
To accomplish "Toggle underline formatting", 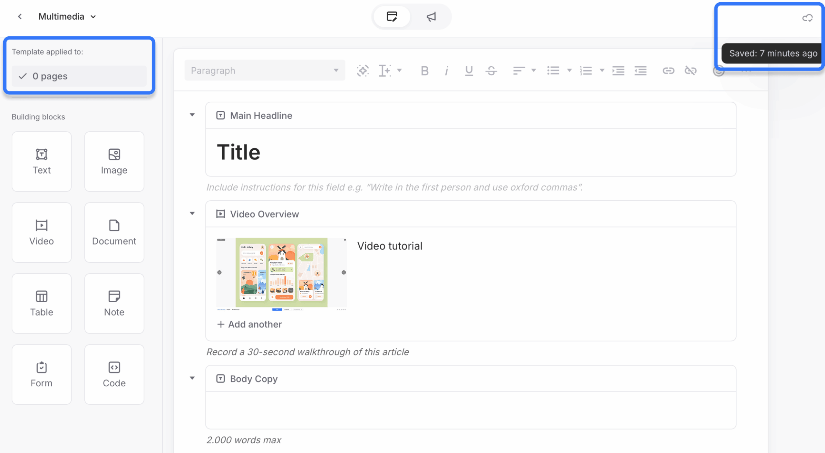I will (469, 71).
